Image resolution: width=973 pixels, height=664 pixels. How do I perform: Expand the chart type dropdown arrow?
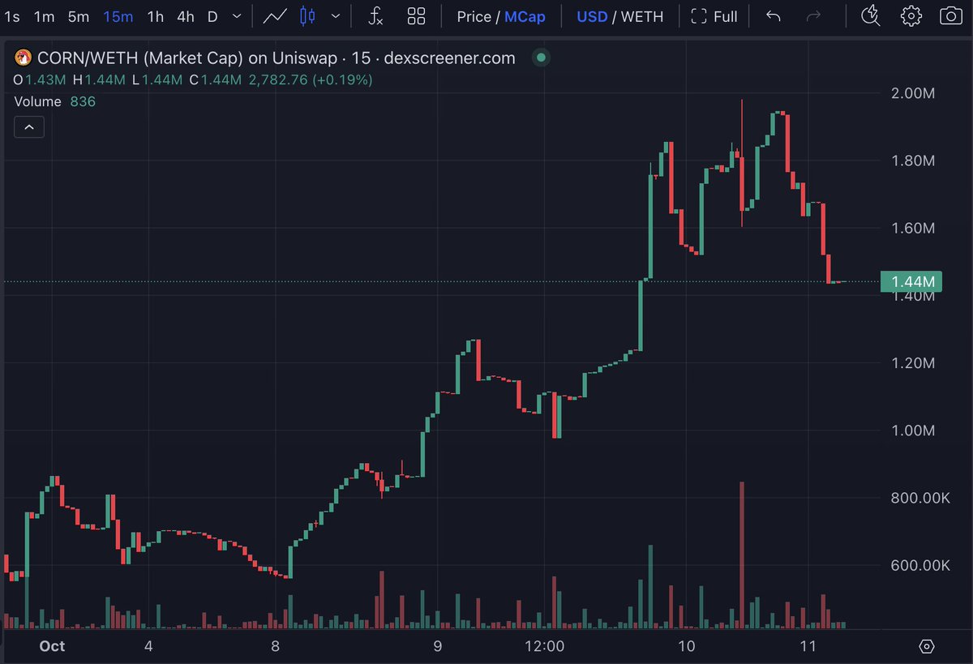[x=336, y=16]
